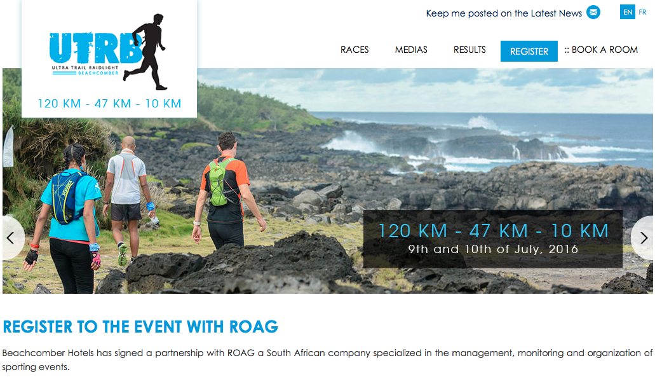The image size is (655, 379).
Task: Click the newsletter envelope icon
Action: (593, 13)
